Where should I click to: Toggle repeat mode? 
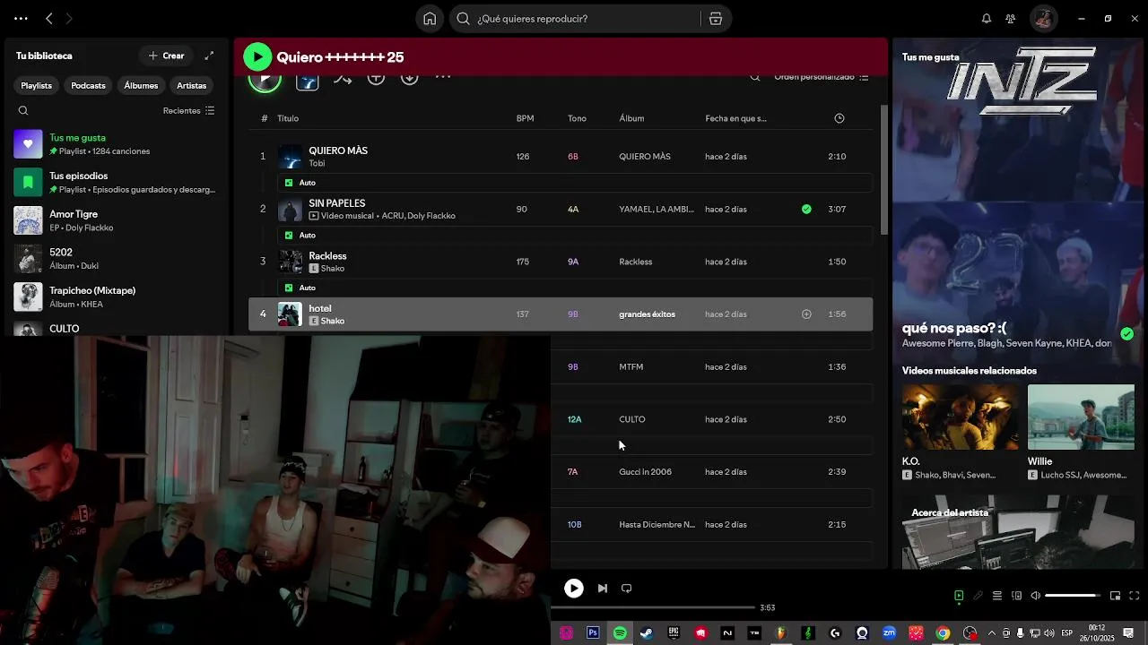click(627, 589)
